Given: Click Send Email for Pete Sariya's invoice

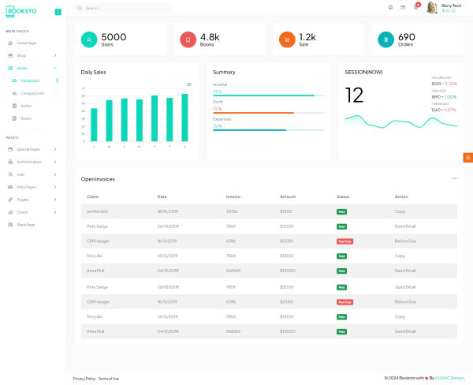Looking at the screenshot, I should pyautogui.click(x=405, y=226).
